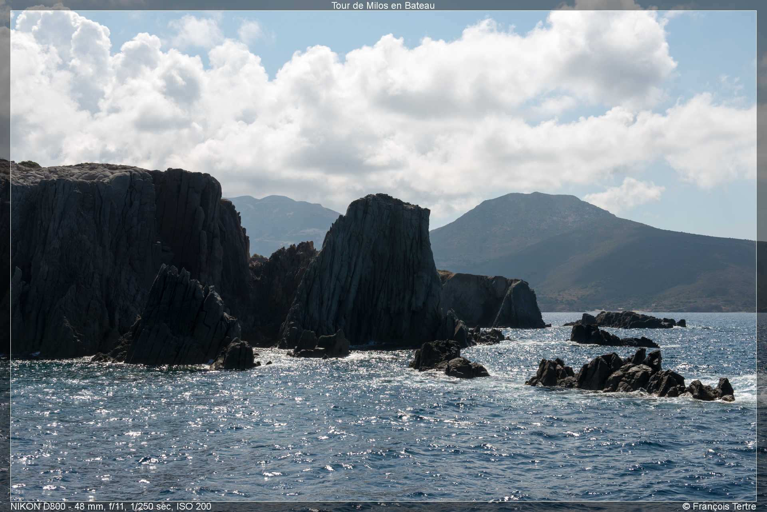Click the EXIF text 'NIKON D800 - 48 mm, f/11, 1/250 sec, ISO 200'
The height and width of the screenshot is (512, 767).
111,506
